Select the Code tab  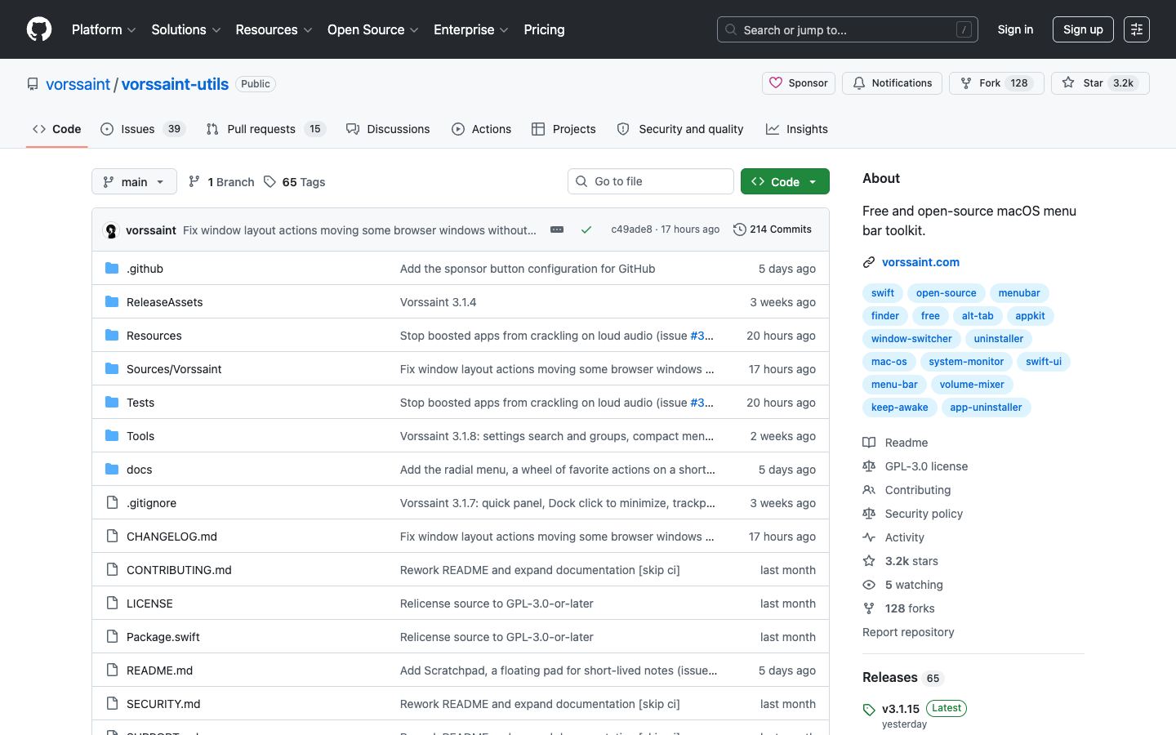click(57, 129)
